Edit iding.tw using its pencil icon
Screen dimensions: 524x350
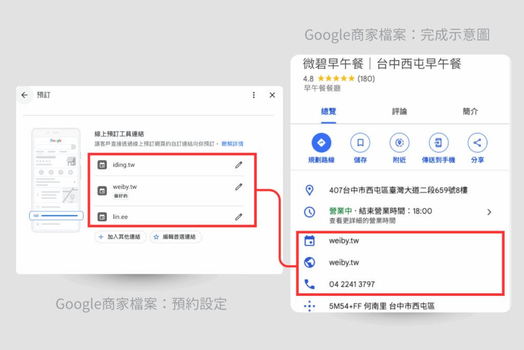(238, 165)
